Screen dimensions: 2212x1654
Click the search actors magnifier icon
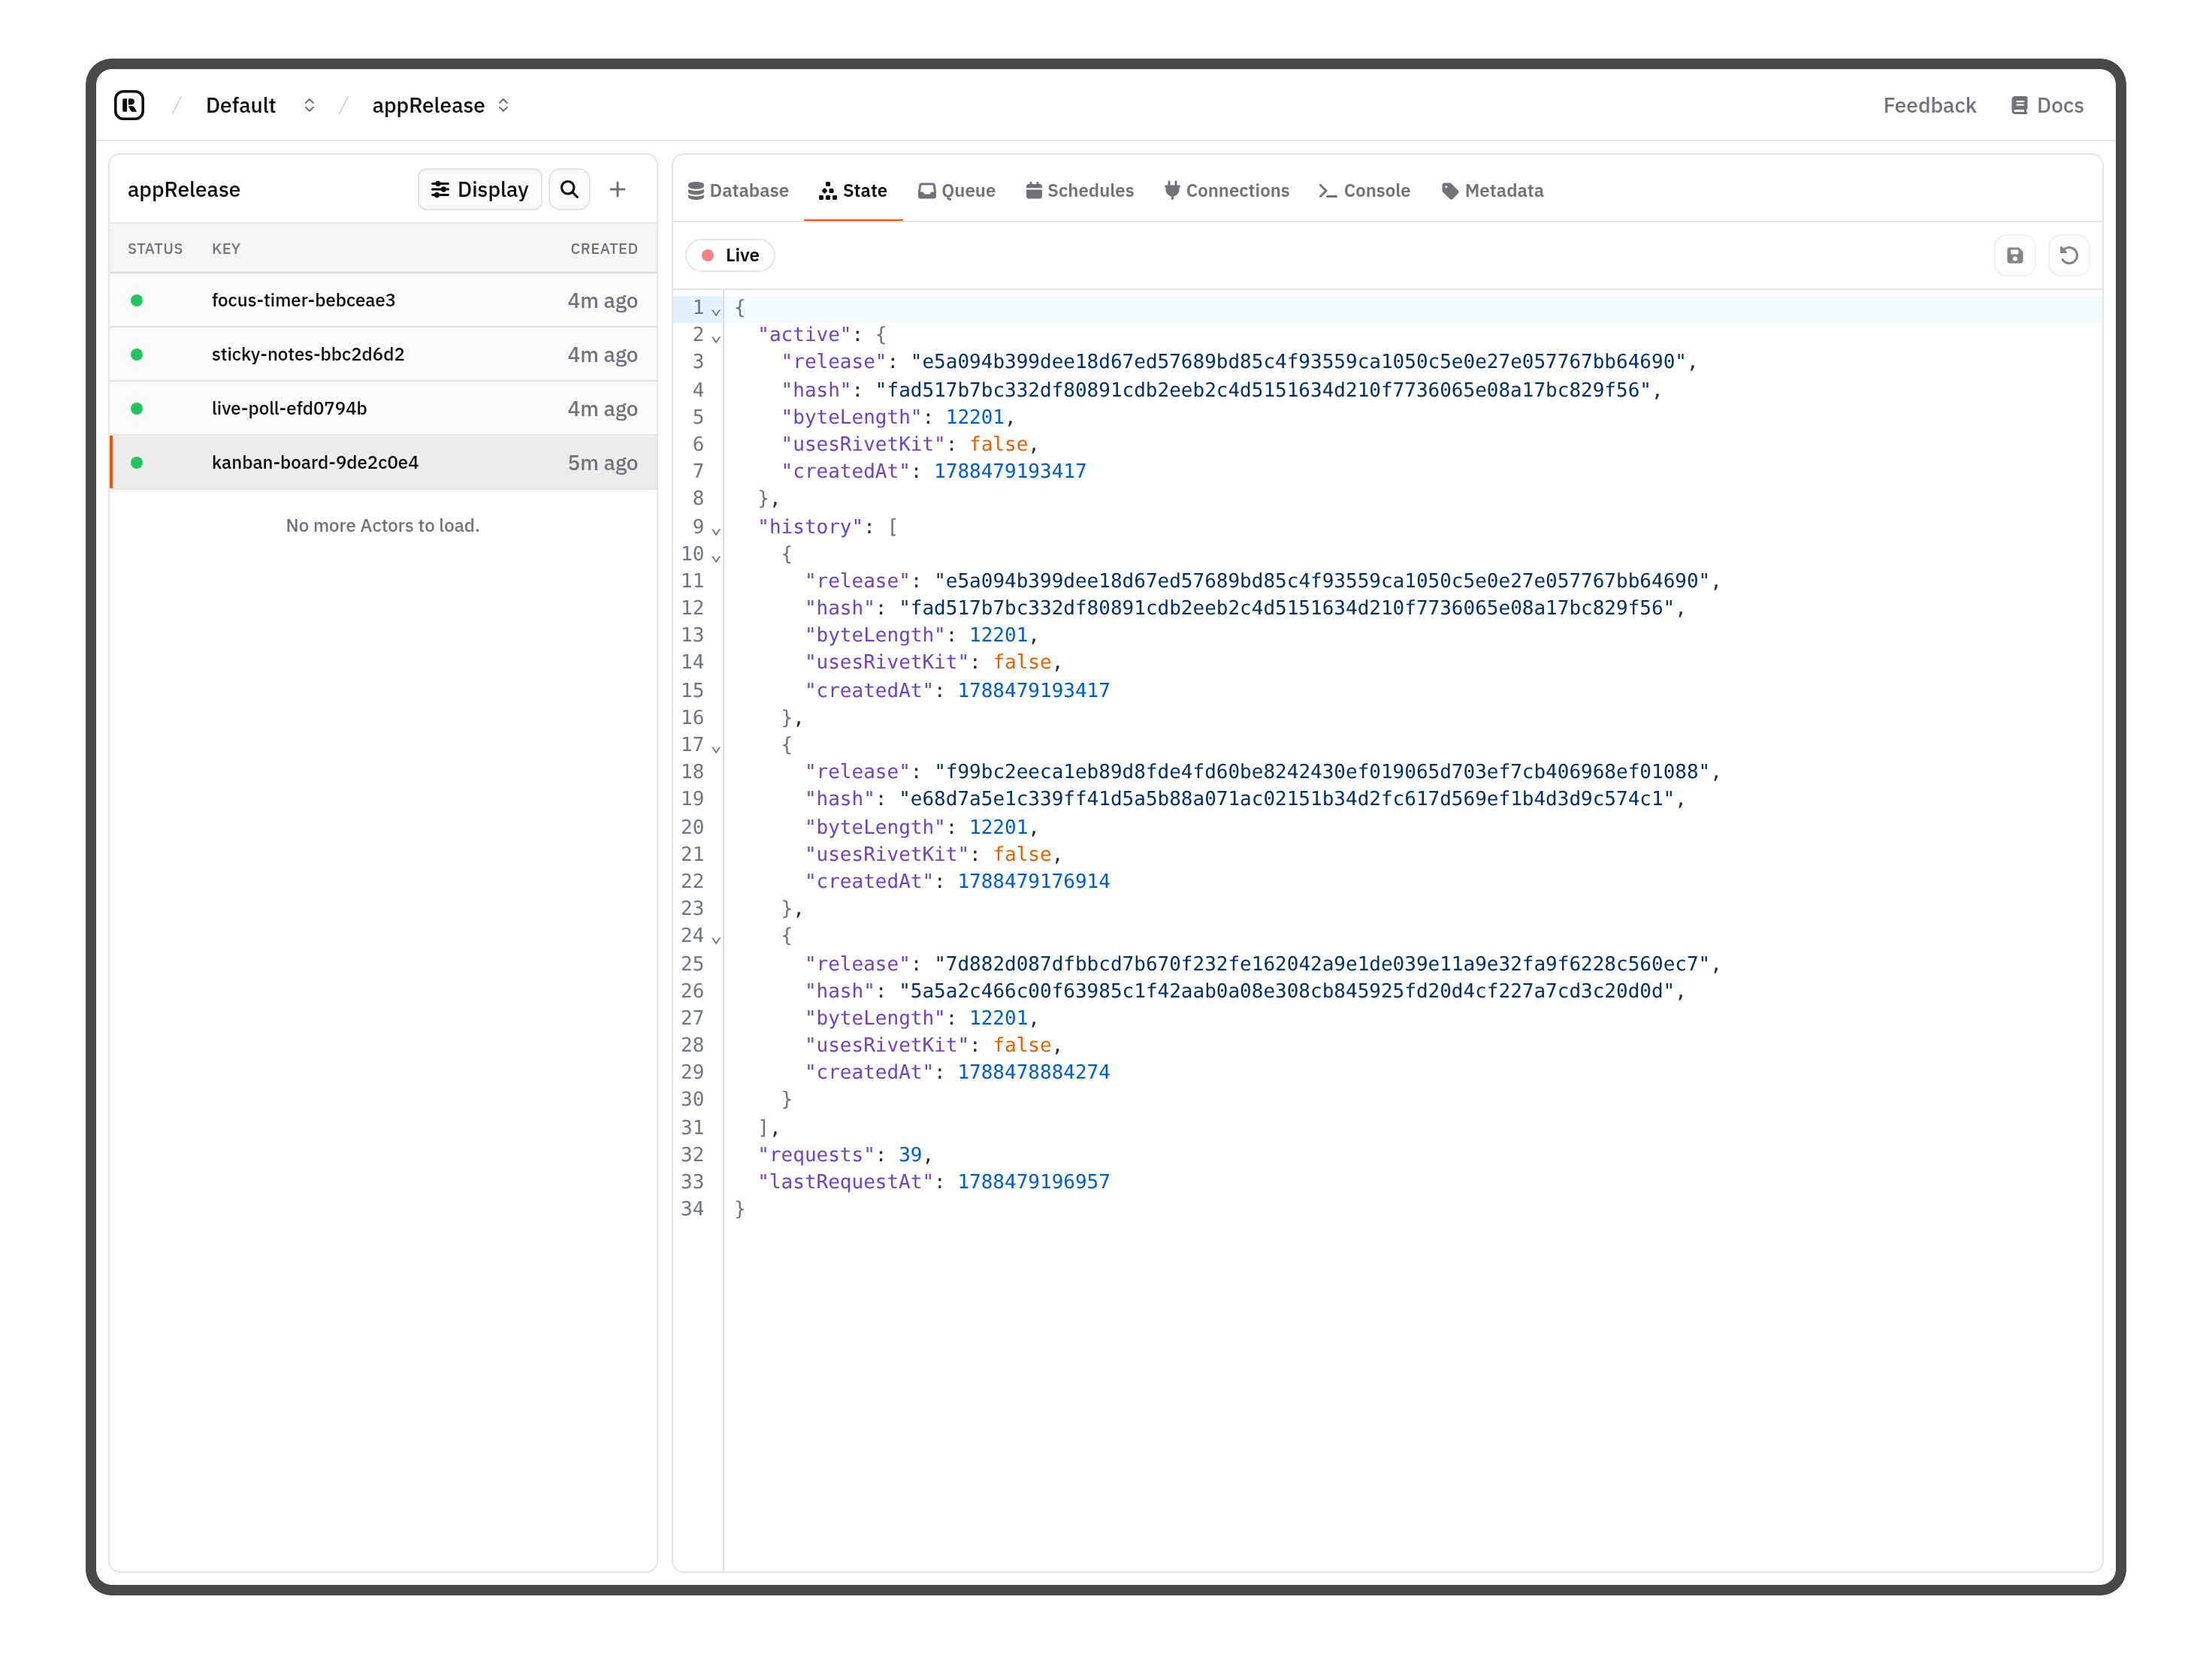tap(569, 189)
